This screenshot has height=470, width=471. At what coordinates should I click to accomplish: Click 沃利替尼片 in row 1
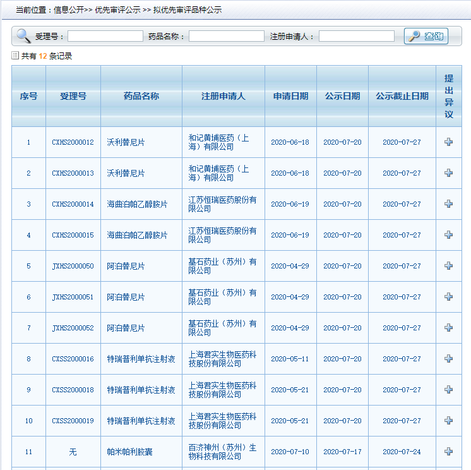coord(126,142)
